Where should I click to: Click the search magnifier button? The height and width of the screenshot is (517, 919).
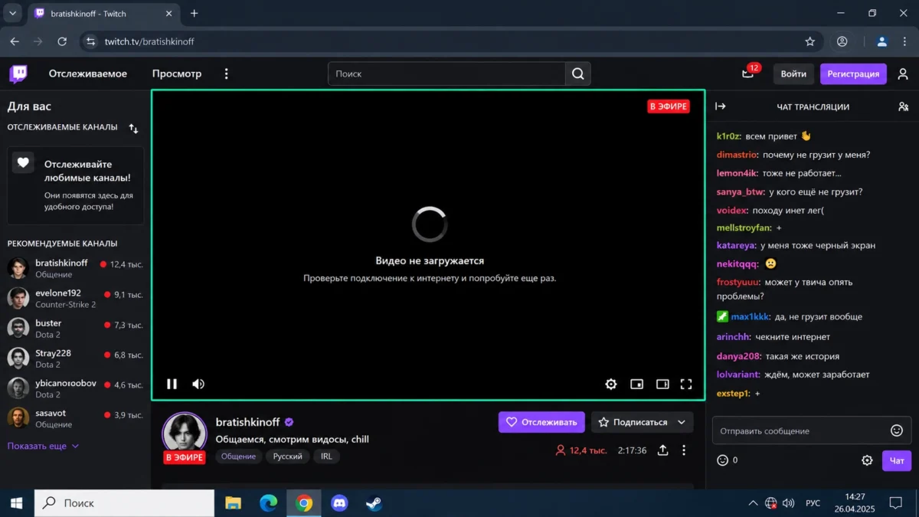point(578,74)
